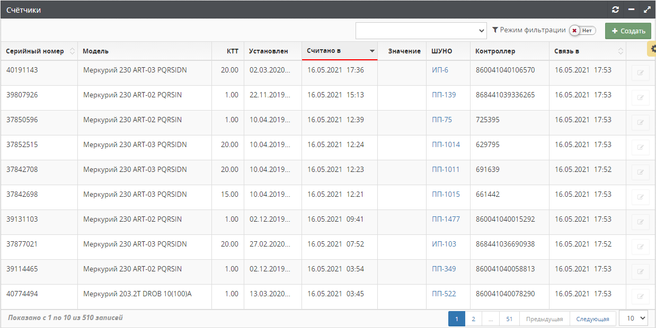Open the ПП-139 link in the ШУНО column

pos(444,95)
